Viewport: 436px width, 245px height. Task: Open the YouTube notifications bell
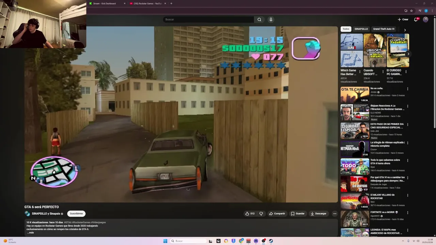[x=416, y=19]
